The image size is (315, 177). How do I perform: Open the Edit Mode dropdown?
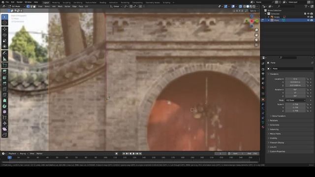click(17, 6)
